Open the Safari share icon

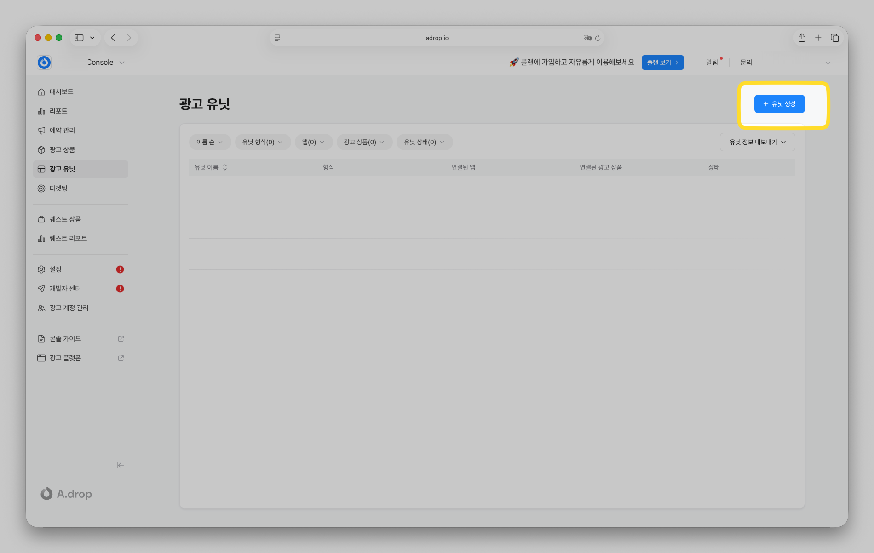802,38
